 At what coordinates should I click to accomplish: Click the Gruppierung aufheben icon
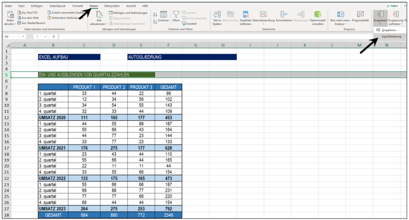click(396, 14)
